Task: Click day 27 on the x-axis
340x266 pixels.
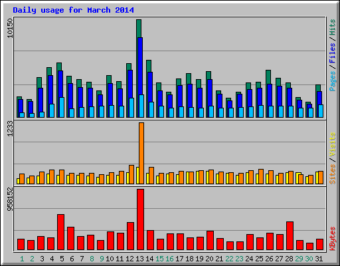Action: (279, 259)
